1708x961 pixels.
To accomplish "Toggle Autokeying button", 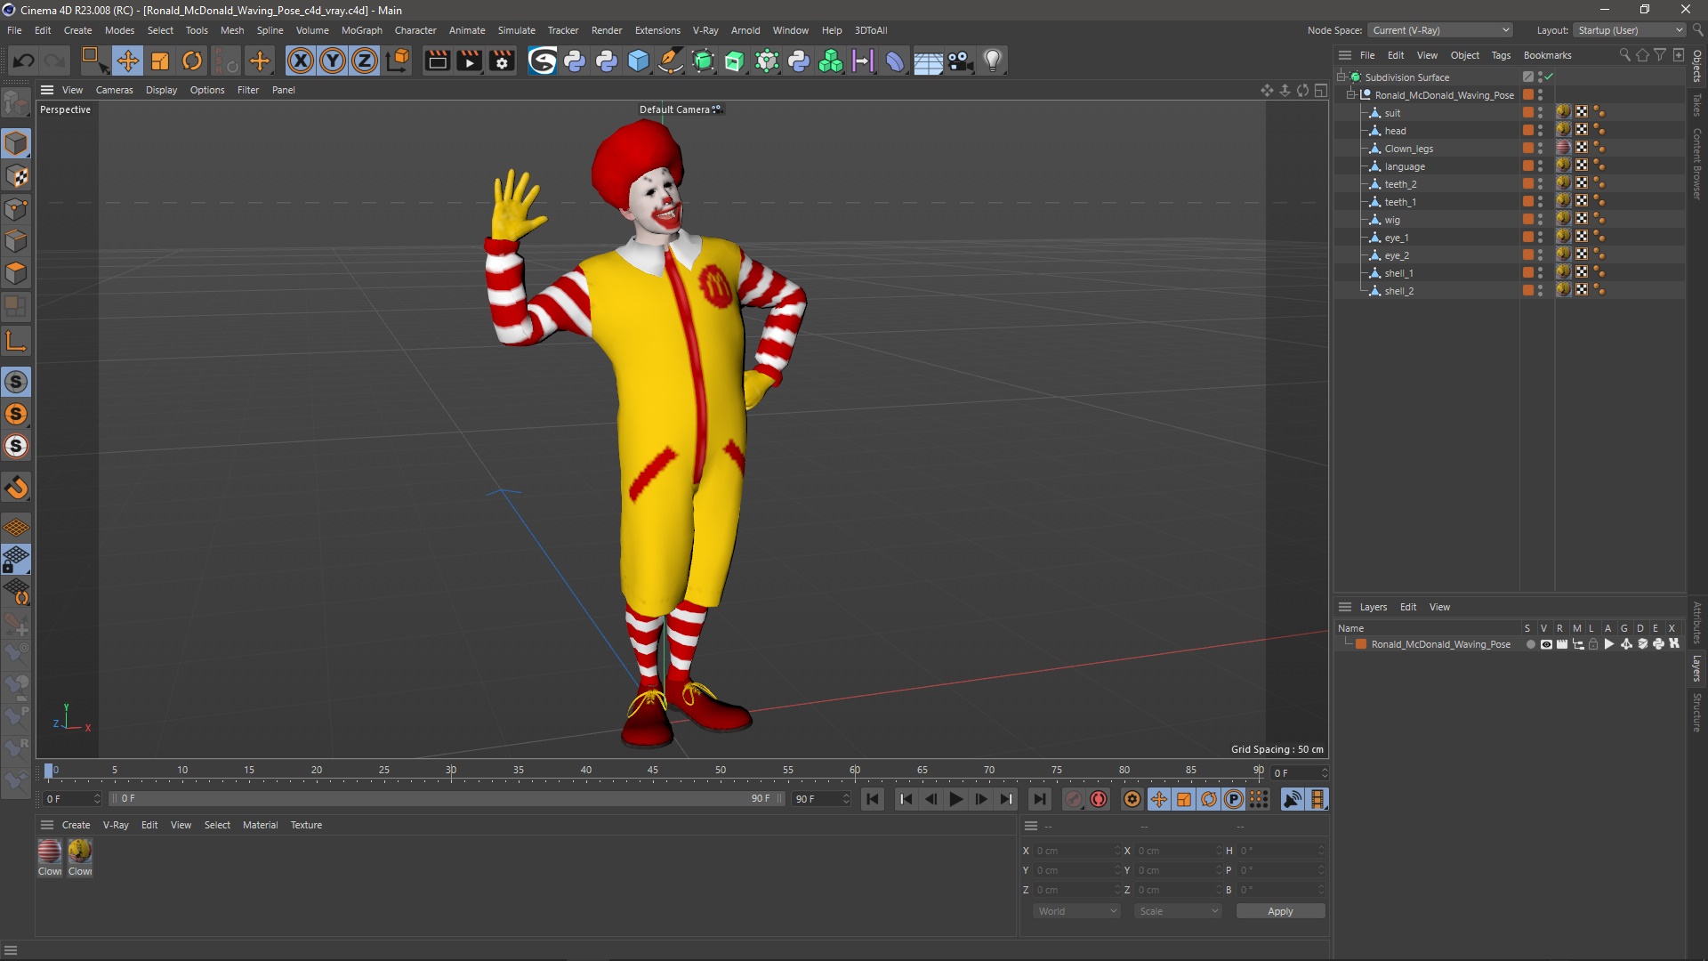I will coord(1099,799).
